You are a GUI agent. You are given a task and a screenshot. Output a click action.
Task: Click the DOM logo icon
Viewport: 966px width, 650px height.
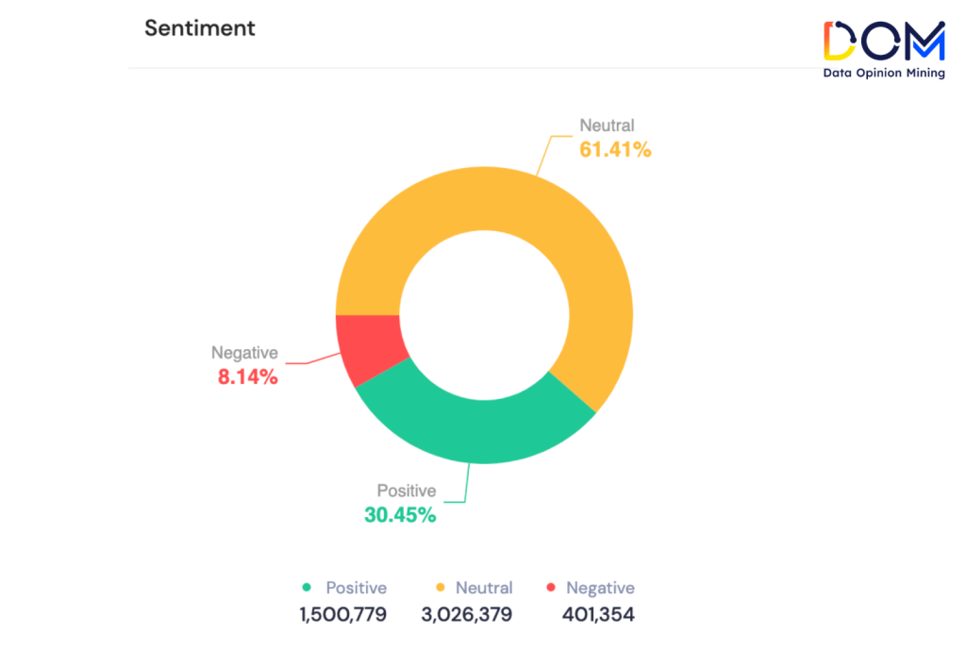(883, 42)
